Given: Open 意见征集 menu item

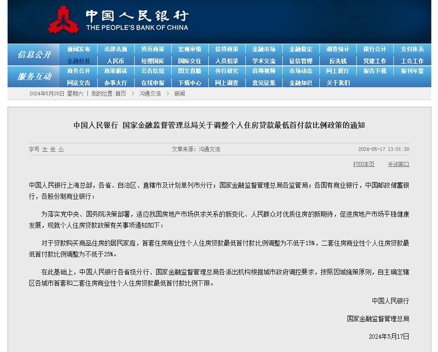Looking at the screenshot, I should coord(264,83).
